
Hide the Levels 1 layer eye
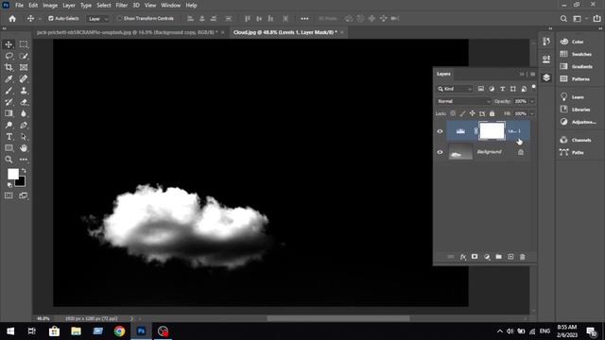pos(440,131)
